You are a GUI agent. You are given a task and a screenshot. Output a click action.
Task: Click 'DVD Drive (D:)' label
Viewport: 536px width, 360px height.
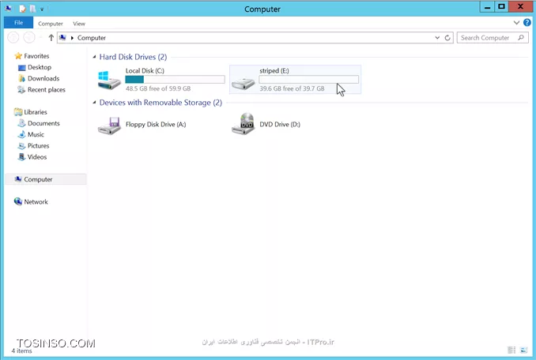280,124
